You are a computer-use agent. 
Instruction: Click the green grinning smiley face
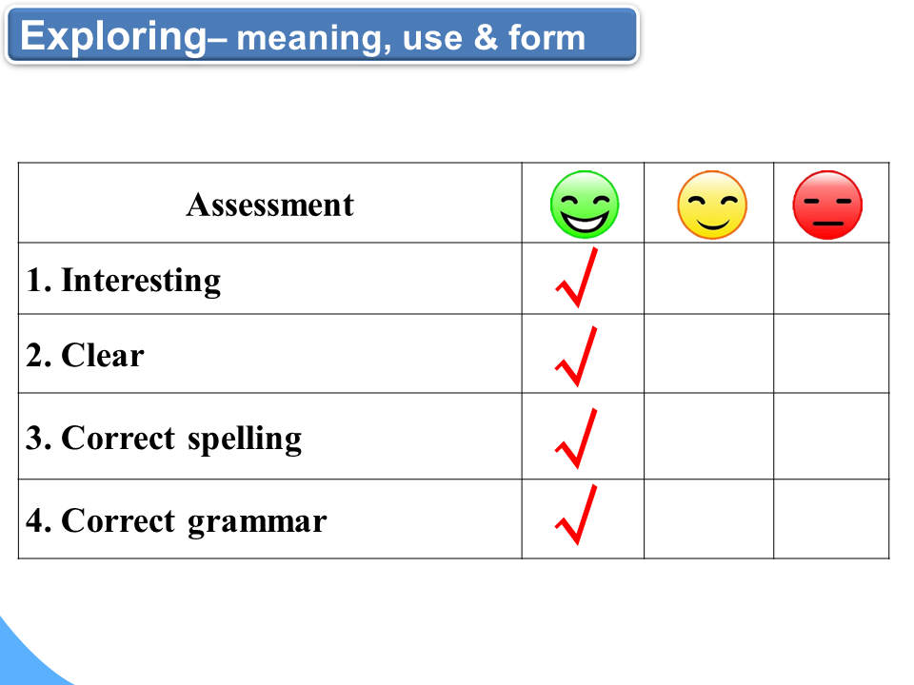[584, 205]
